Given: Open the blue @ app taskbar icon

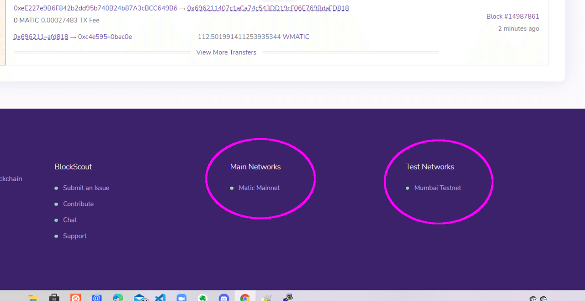Looking at the screenshot, I should point(96,298).
